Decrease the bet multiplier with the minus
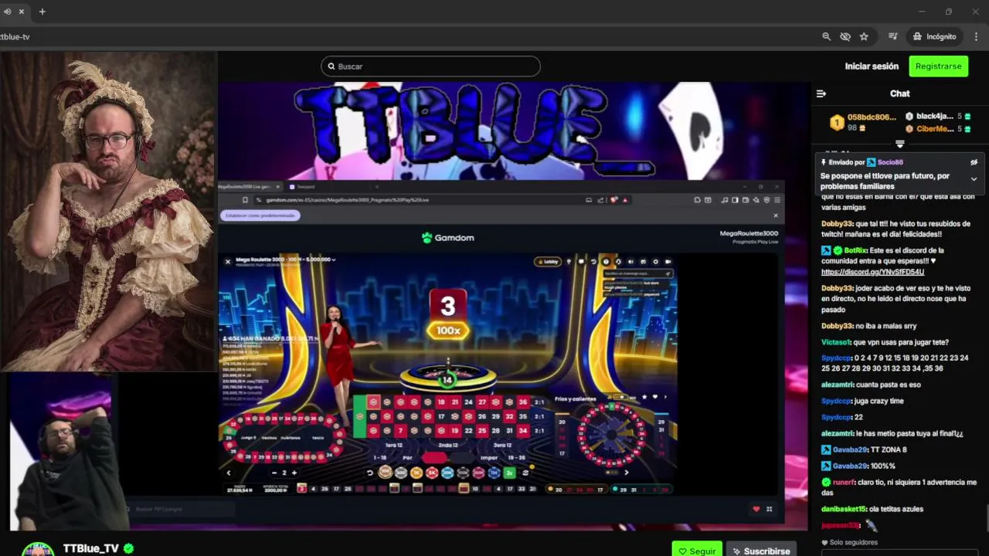 click(274, 473)
